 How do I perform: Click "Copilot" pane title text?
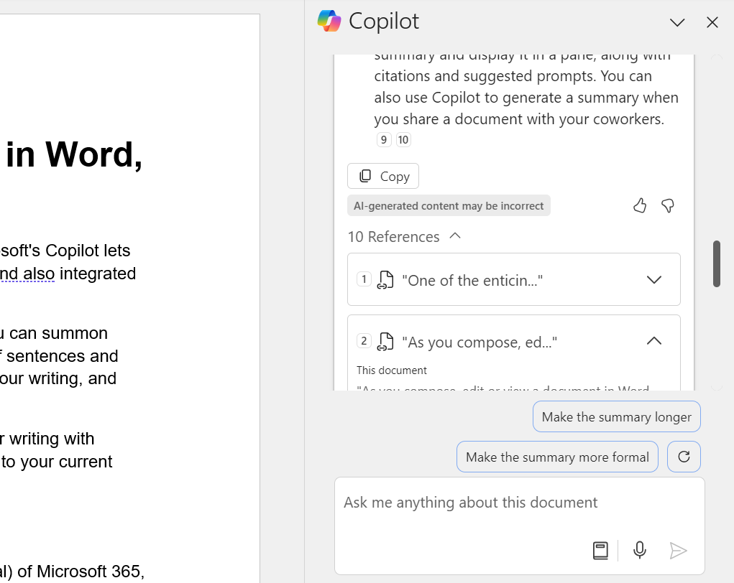tap(383, 22)
